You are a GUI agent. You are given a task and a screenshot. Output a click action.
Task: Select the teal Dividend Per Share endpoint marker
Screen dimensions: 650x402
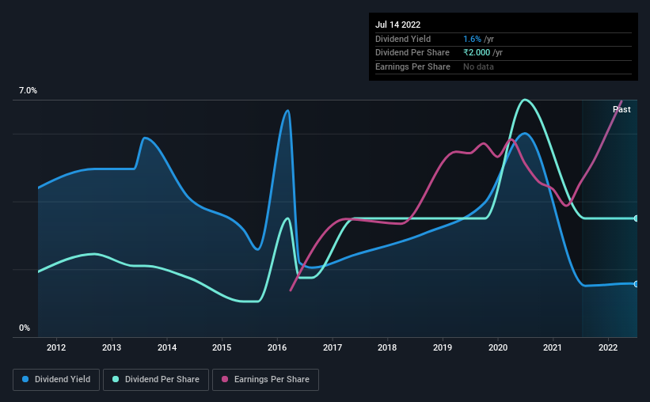click(637, 218)
